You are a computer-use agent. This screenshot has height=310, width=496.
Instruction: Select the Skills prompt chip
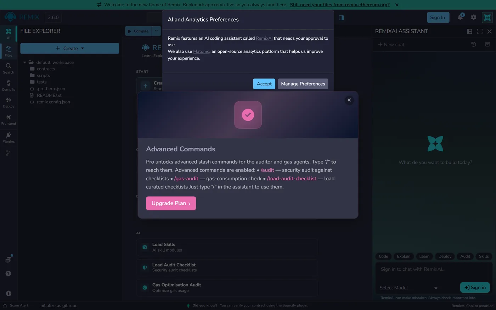(x=484, y=256)
